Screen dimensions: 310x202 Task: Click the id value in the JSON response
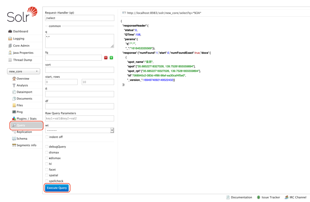[159, 76]
